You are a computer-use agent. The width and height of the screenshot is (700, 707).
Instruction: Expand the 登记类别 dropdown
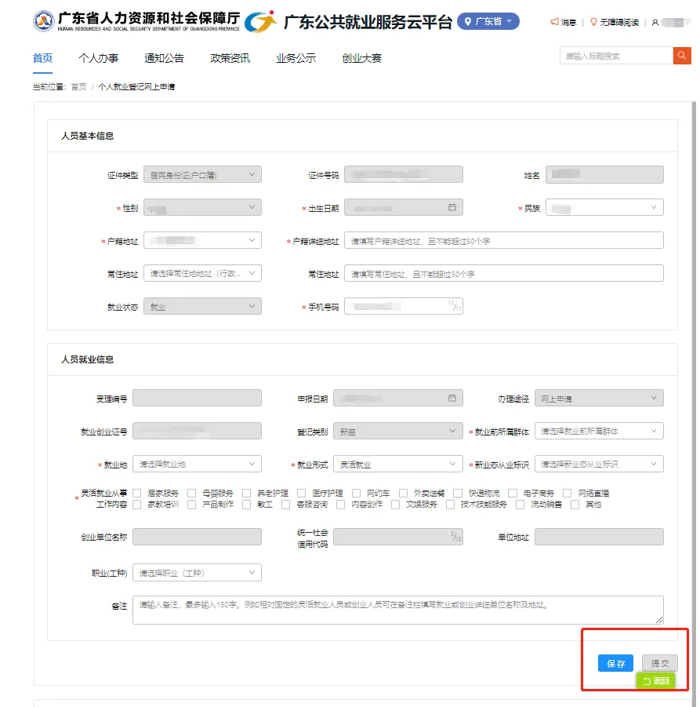397,431
